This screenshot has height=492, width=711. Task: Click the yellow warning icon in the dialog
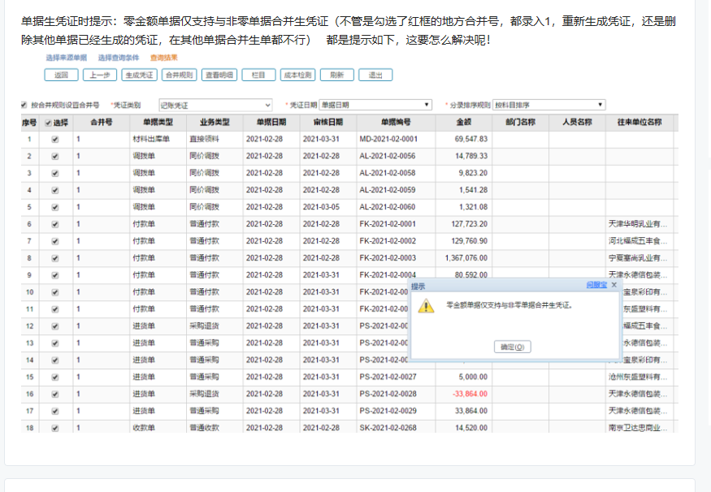click(425, 306)
